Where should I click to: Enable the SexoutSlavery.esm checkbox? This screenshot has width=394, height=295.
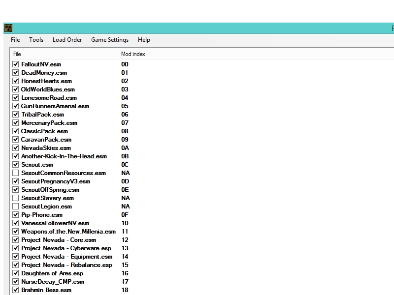(x=16, y=198)
